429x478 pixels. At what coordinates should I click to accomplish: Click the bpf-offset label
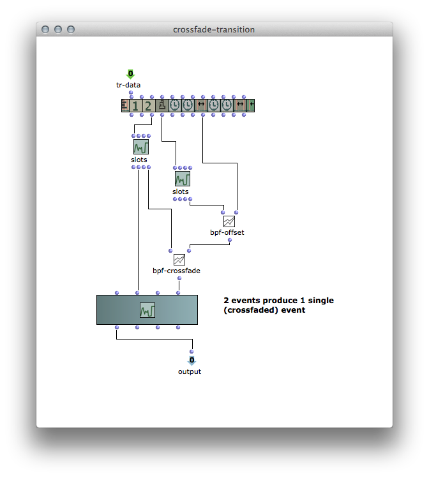pos(227,232)
